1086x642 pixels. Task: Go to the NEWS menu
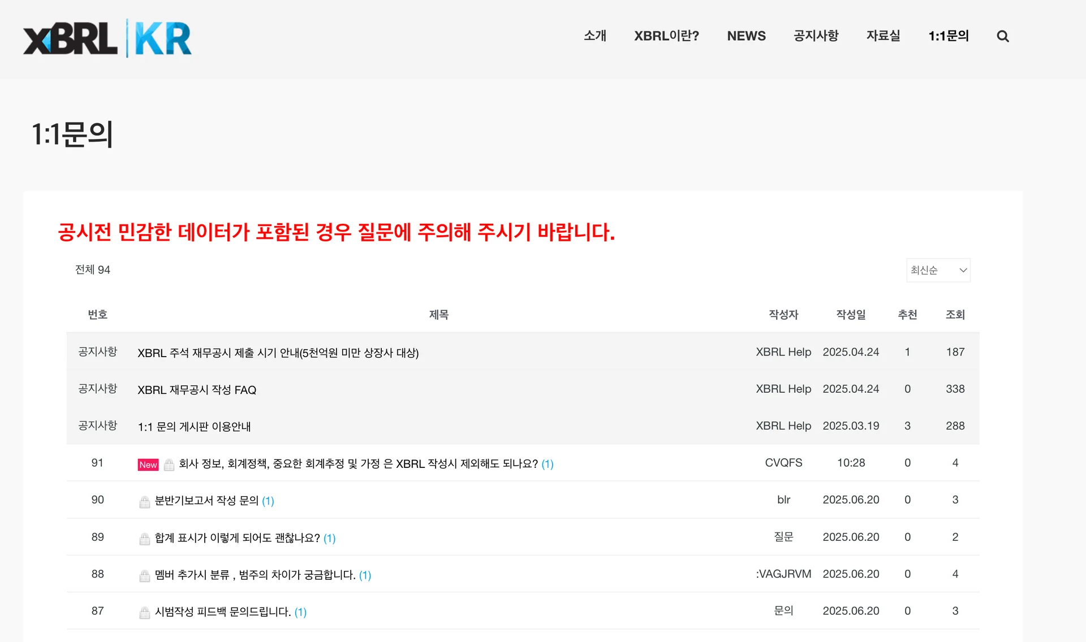pyautogui.click(x=746, y=36)
